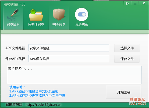Select the cardboard box 编译安卓 icon
The image size is (149, 108).
click(x=59, y=15)
